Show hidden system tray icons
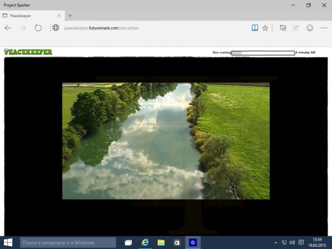332x249 pixels. click(276, 242)
